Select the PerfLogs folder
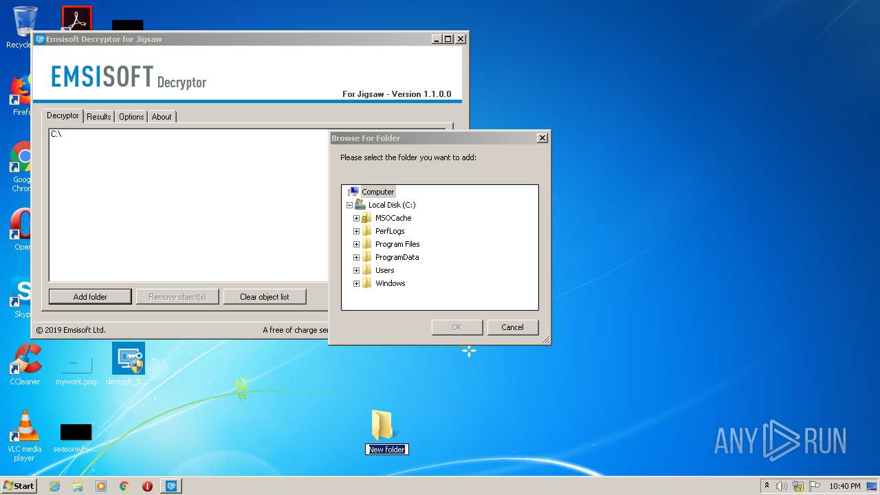 click(390, 231)
